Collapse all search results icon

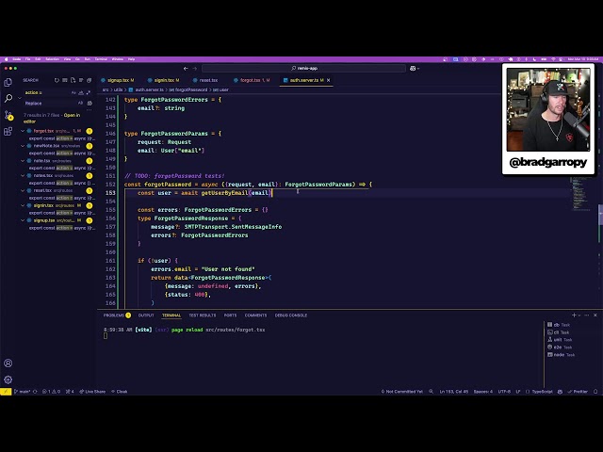coord(90,80)
